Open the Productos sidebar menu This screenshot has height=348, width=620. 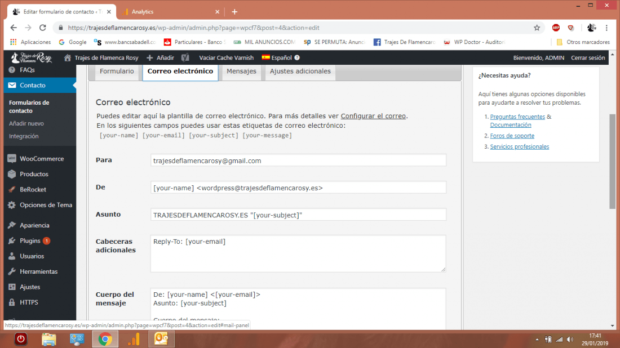(39, 174)
